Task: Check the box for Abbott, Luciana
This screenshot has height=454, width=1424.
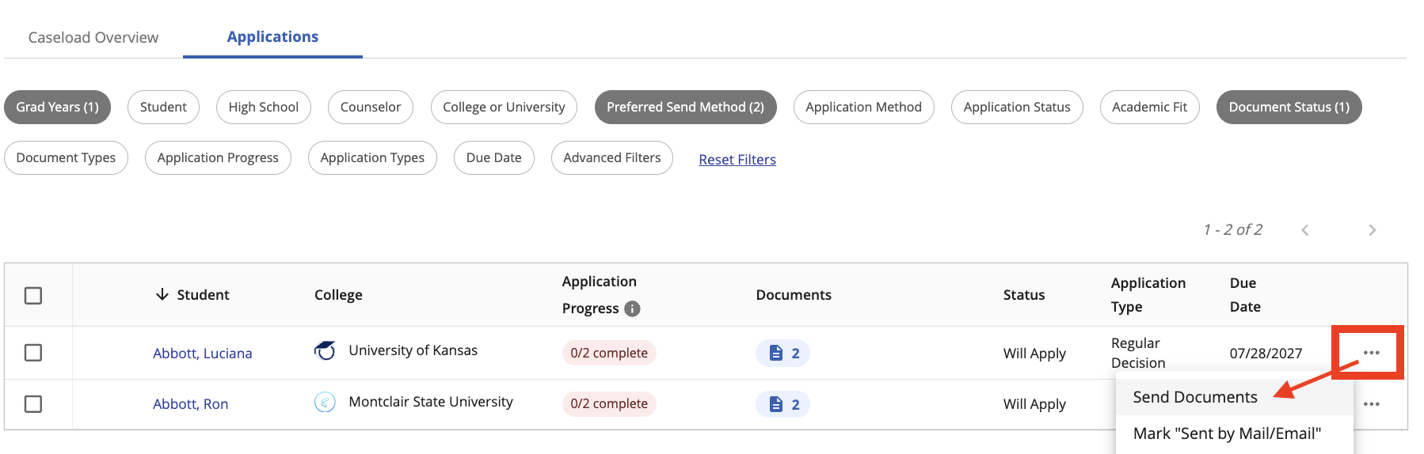Action: pyautogui.click(x=33, y=353)
